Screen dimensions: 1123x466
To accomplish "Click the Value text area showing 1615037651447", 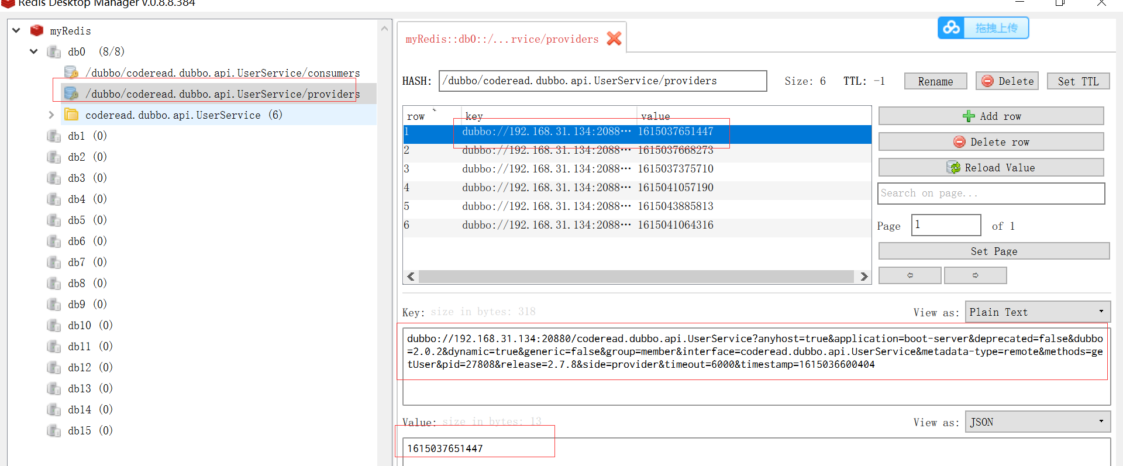I will (x=756, y=451).
